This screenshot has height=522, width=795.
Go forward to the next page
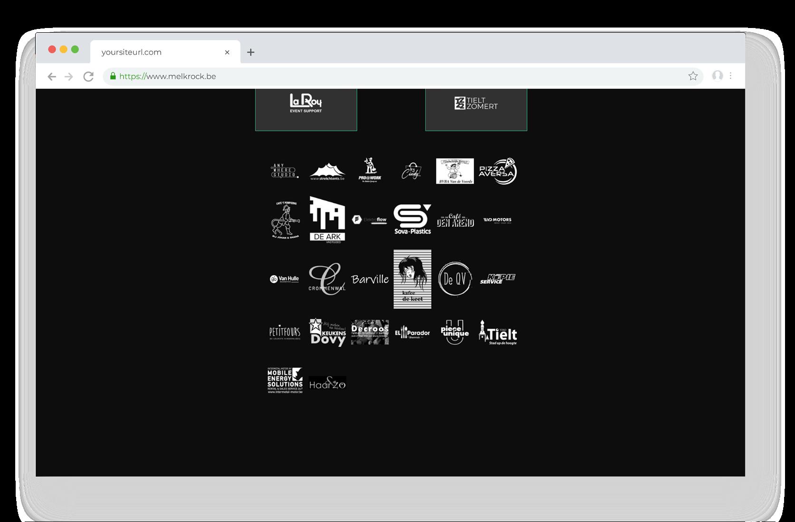(x=69, y=76)
